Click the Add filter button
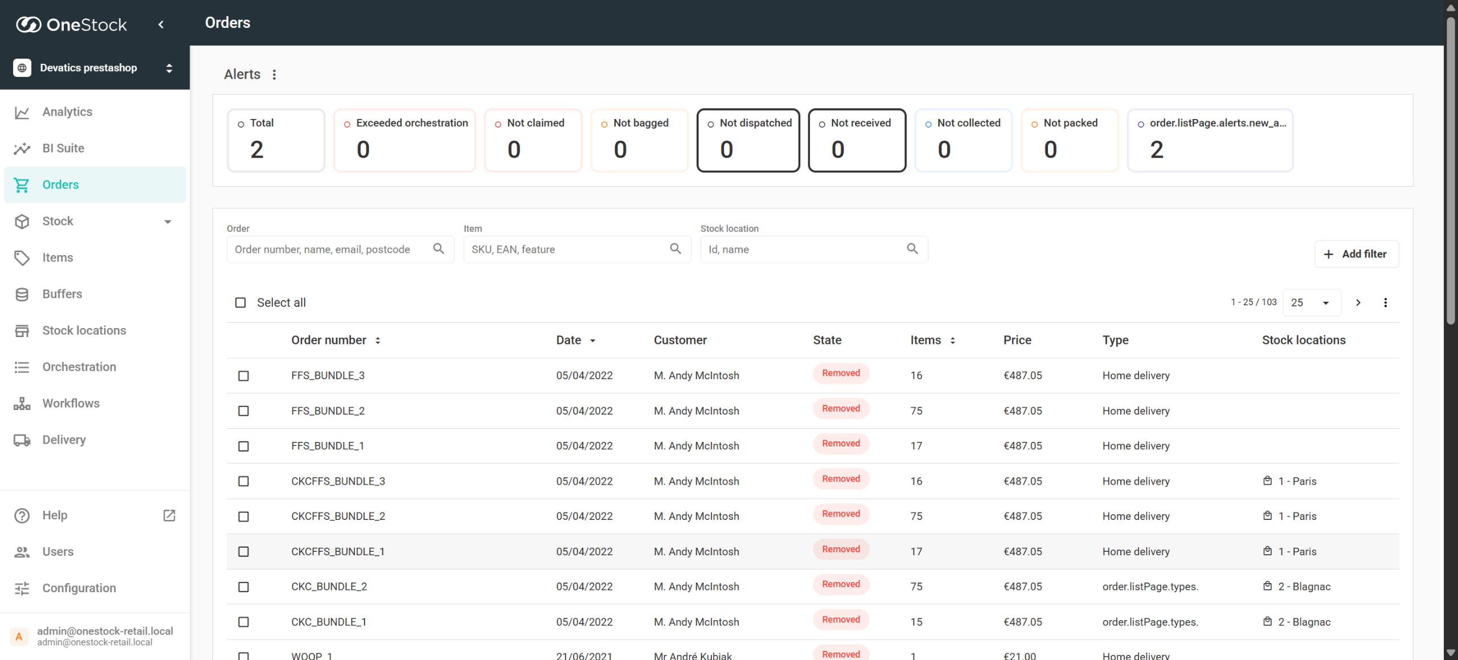This screenshot has height=660, width=1458. [1356, 254]
